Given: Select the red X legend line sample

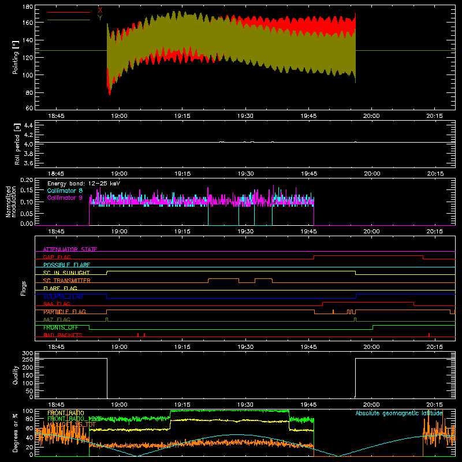Looking at the screenshot, I should tap(69, 12).
